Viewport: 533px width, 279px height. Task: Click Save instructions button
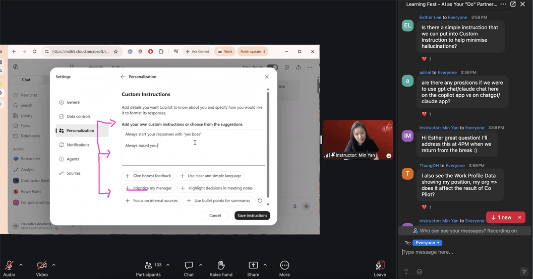pyautogui.click(x=252, y=216)
